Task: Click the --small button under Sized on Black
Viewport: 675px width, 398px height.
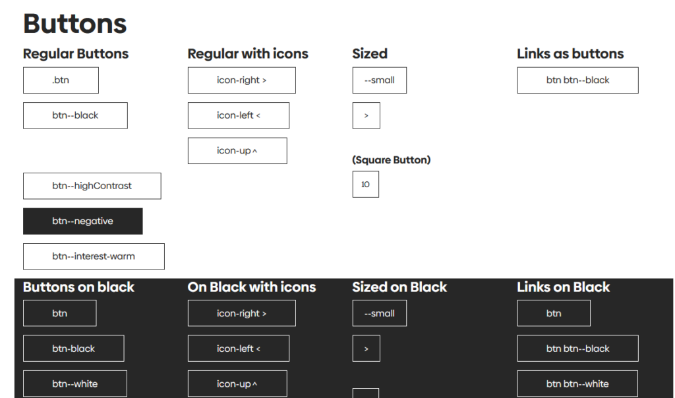Action: point(379,314)
